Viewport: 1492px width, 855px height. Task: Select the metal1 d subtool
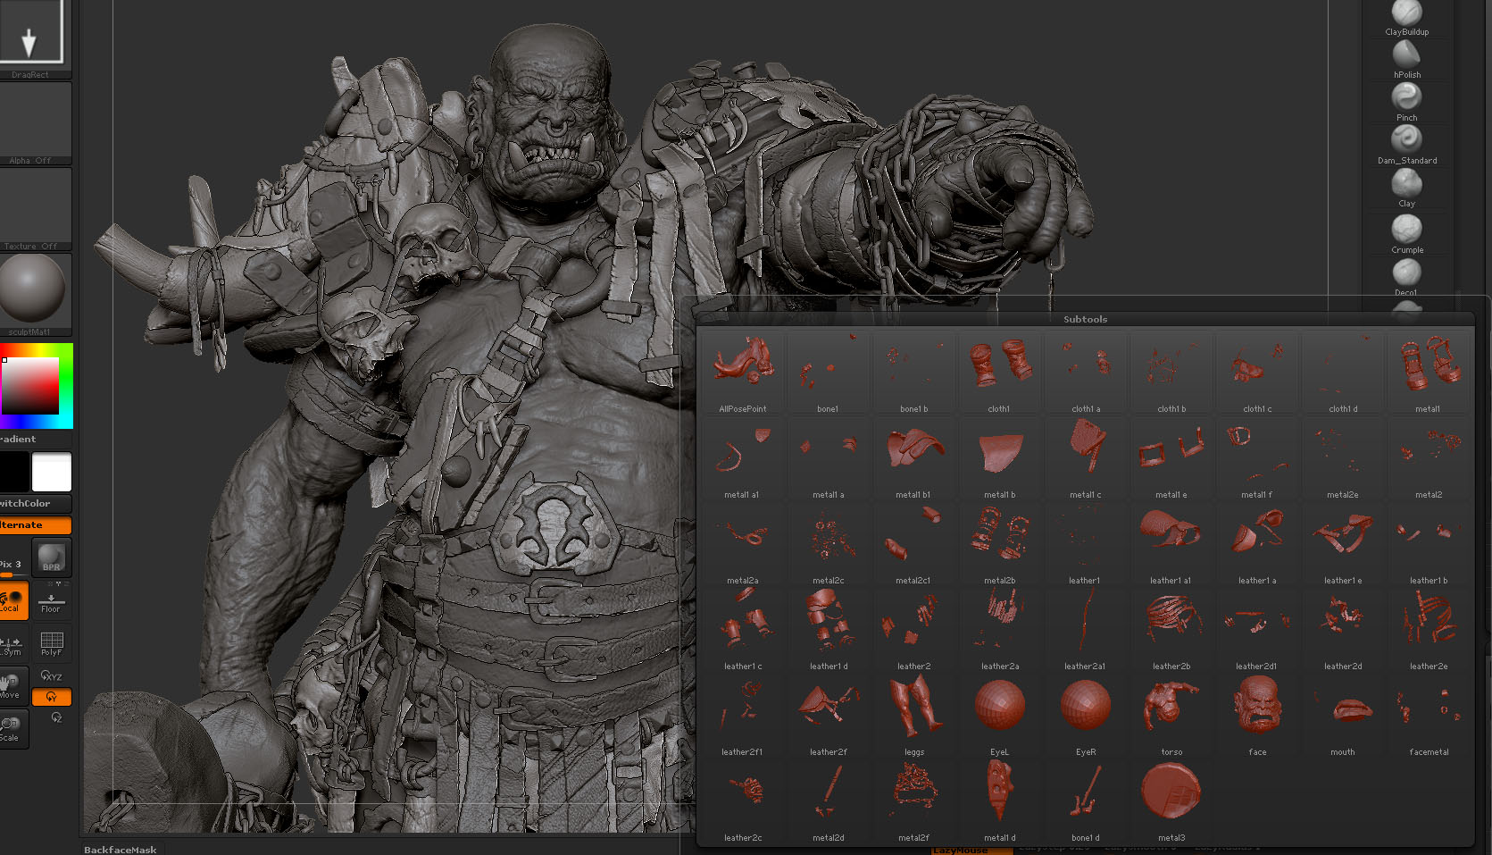click(999, 801)
